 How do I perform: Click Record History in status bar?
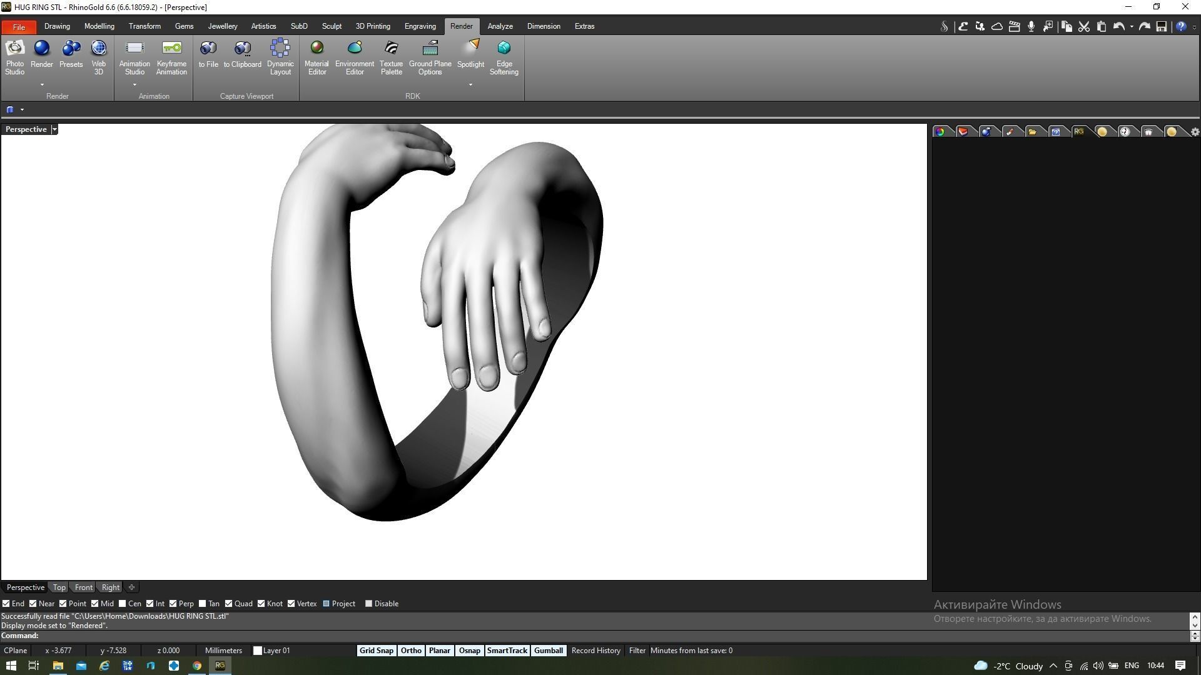(x=595, y=651)
